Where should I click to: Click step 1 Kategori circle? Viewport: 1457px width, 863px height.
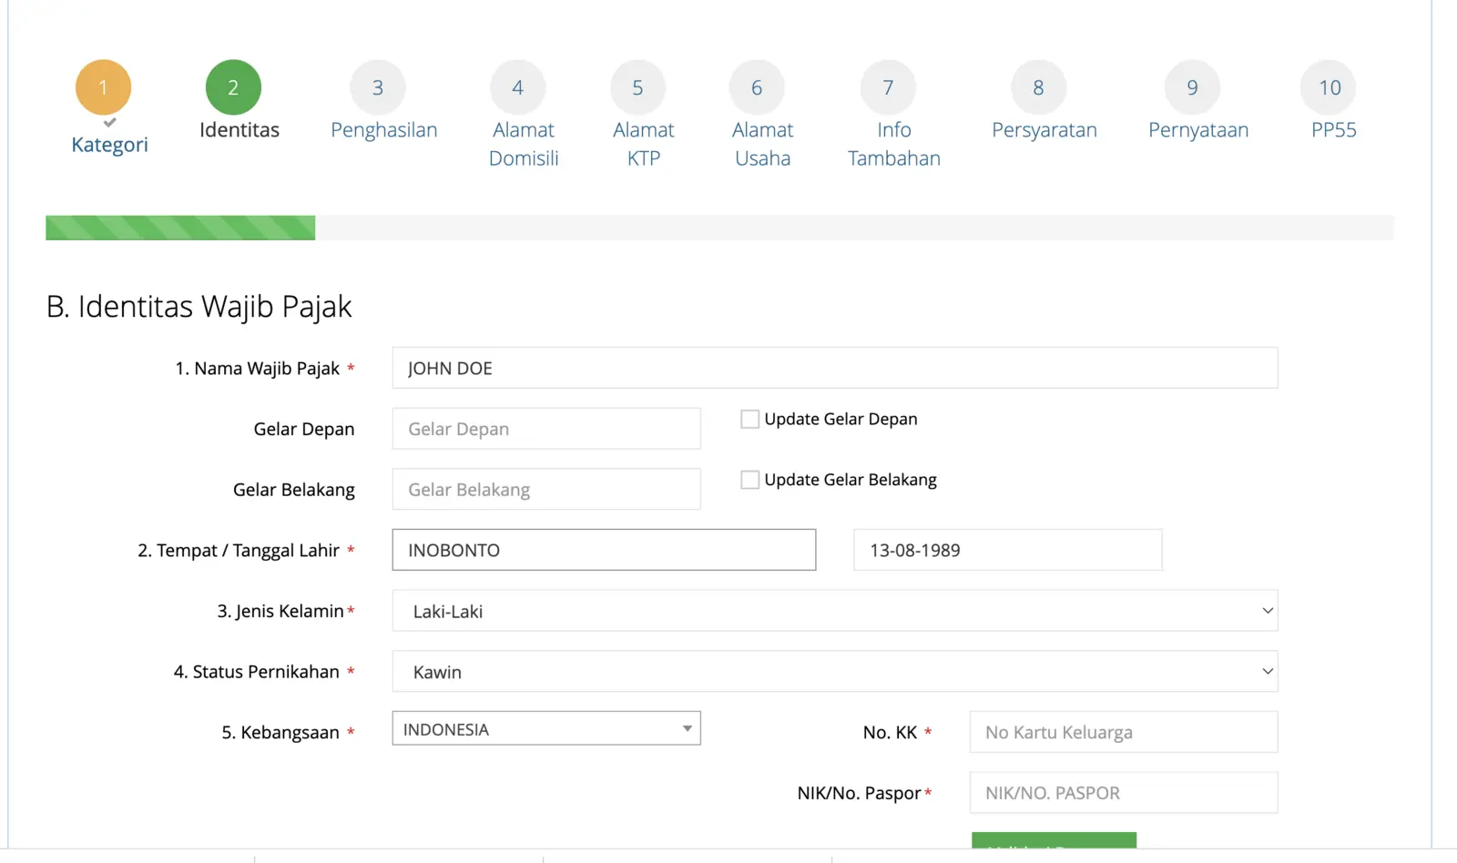coord(103,87)
